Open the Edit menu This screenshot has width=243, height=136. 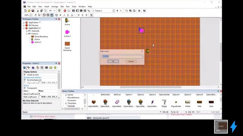[x=34, y=7]
